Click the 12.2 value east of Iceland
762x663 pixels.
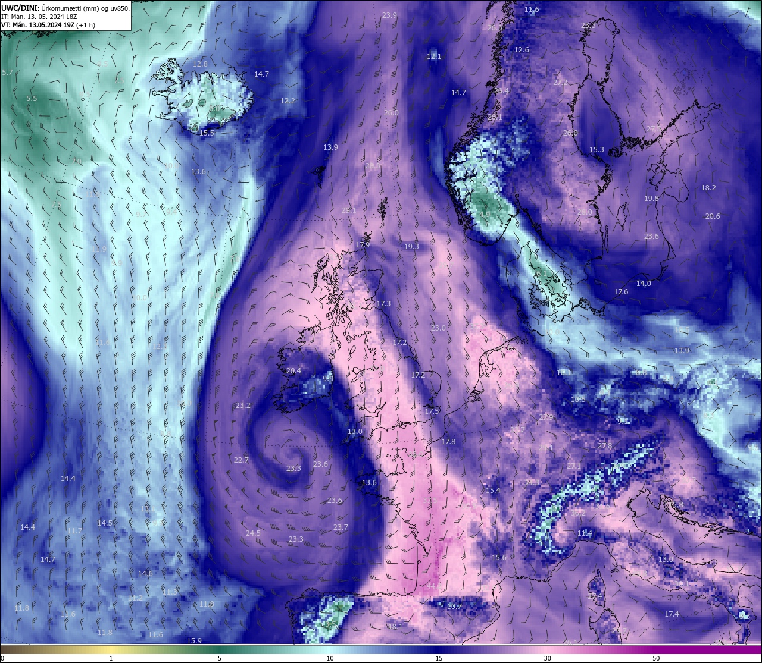tap(288, 101)
